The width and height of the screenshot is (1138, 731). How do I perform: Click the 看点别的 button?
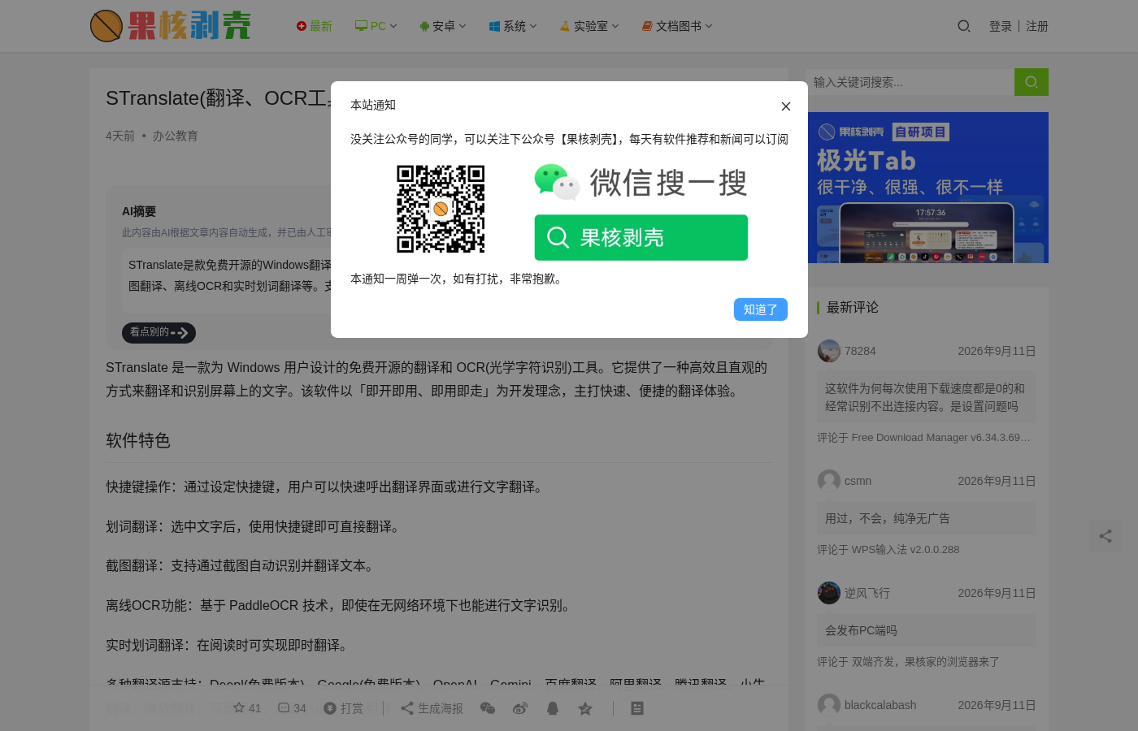[159, 332]
